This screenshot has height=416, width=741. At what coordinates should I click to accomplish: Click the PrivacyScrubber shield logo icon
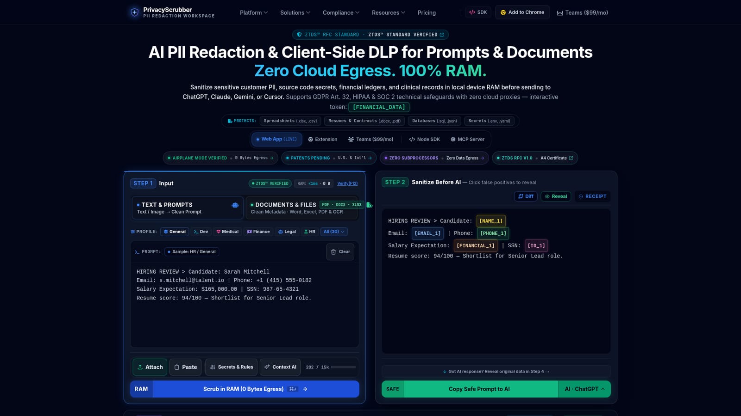coord(134,12)
